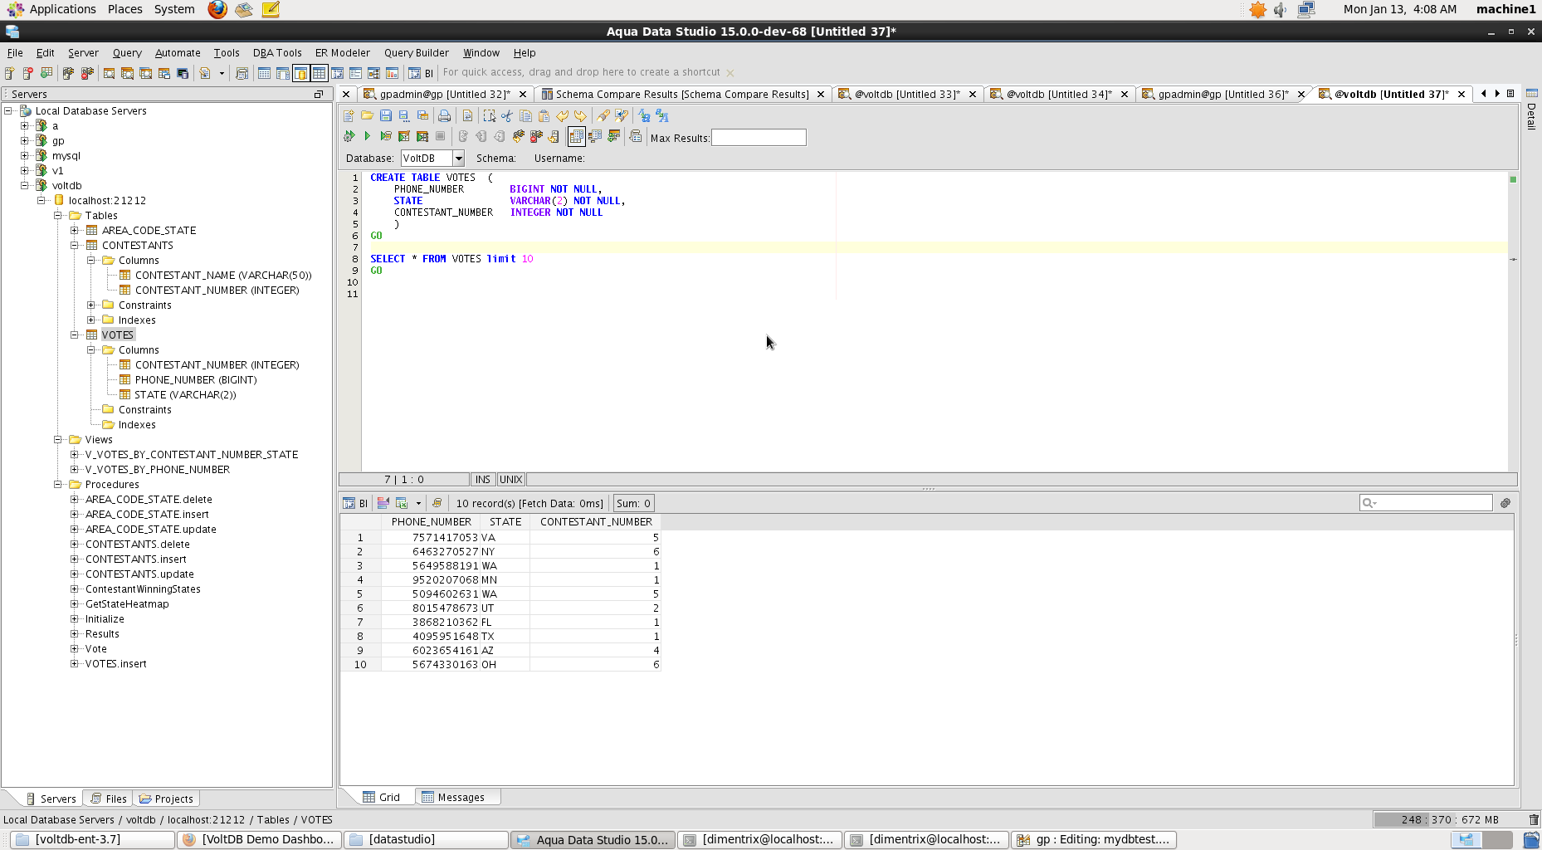
Task: Click the notes icon in top panel
Action: [271, 9]
